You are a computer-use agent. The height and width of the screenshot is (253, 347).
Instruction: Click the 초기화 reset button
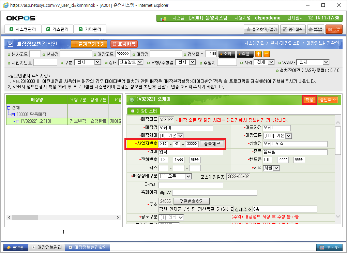329,247
